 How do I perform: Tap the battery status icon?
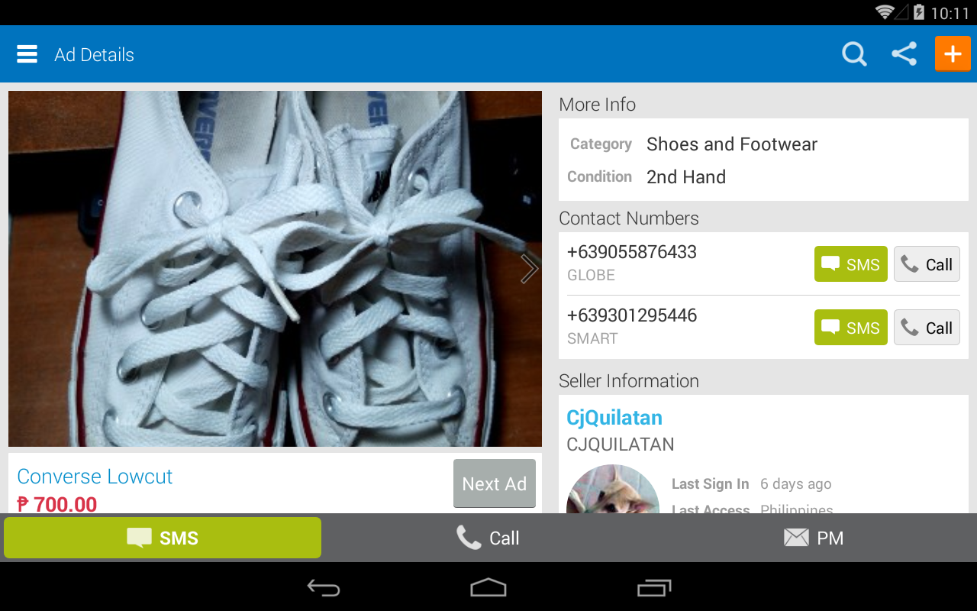[x=919, y=12]
